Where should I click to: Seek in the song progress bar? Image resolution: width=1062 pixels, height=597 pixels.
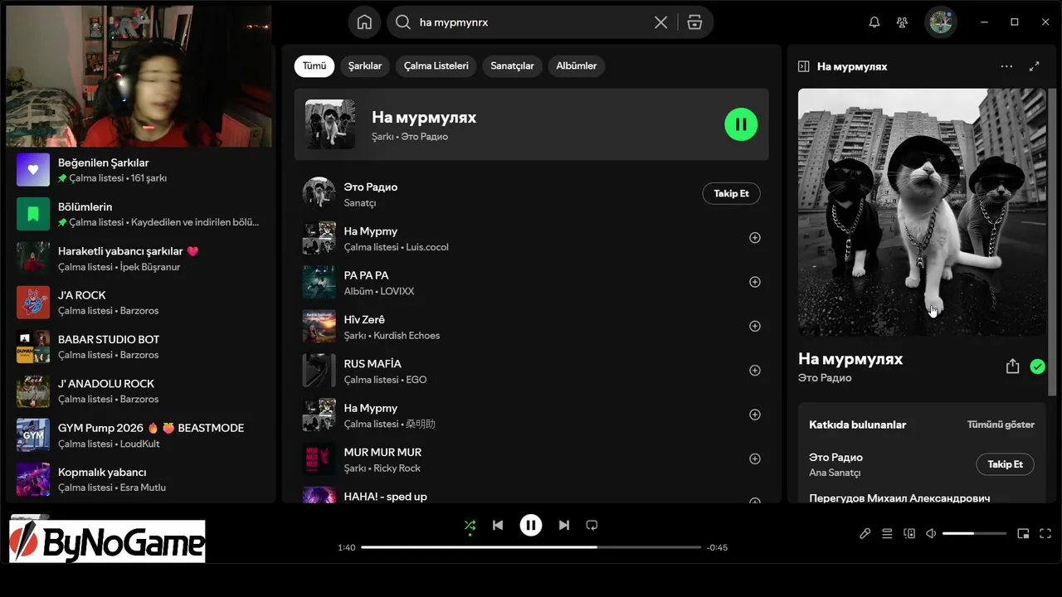(x=531, y=547)
